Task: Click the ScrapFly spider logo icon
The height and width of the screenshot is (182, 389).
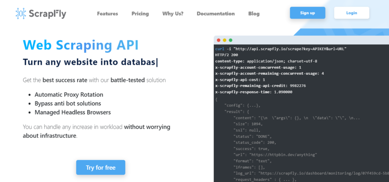Action: click(x=21, y=13)
